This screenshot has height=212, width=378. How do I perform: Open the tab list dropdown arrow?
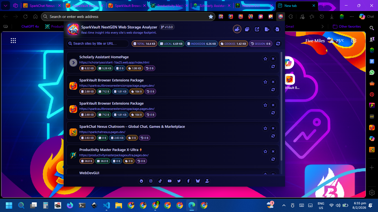click(x=5, y=6)
